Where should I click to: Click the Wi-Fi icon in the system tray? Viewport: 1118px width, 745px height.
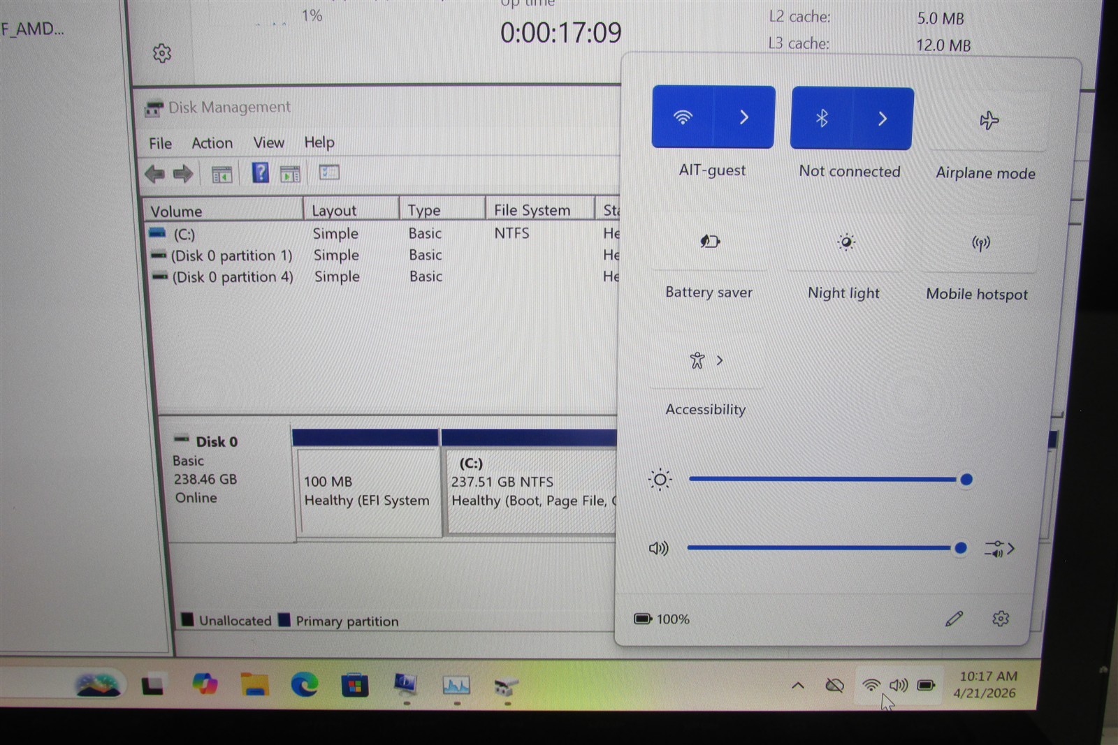tap(871, 685)
